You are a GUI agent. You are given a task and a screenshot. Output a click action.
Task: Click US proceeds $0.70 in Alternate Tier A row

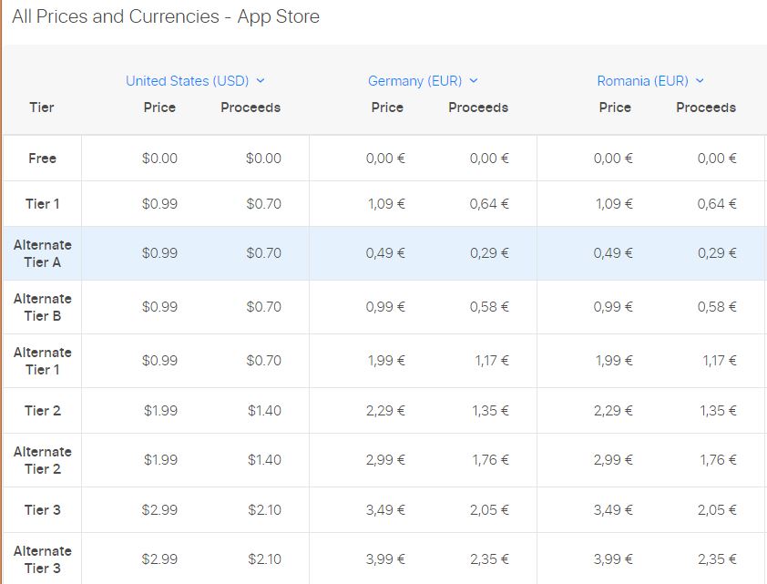[263, 253]
